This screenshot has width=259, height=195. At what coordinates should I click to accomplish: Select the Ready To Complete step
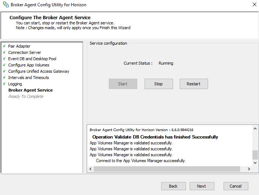(x=26, y=96)
